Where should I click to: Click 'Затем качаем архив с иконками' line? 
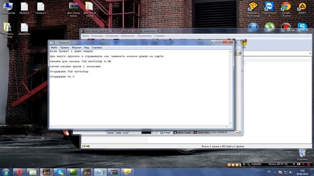pos(75,66)
